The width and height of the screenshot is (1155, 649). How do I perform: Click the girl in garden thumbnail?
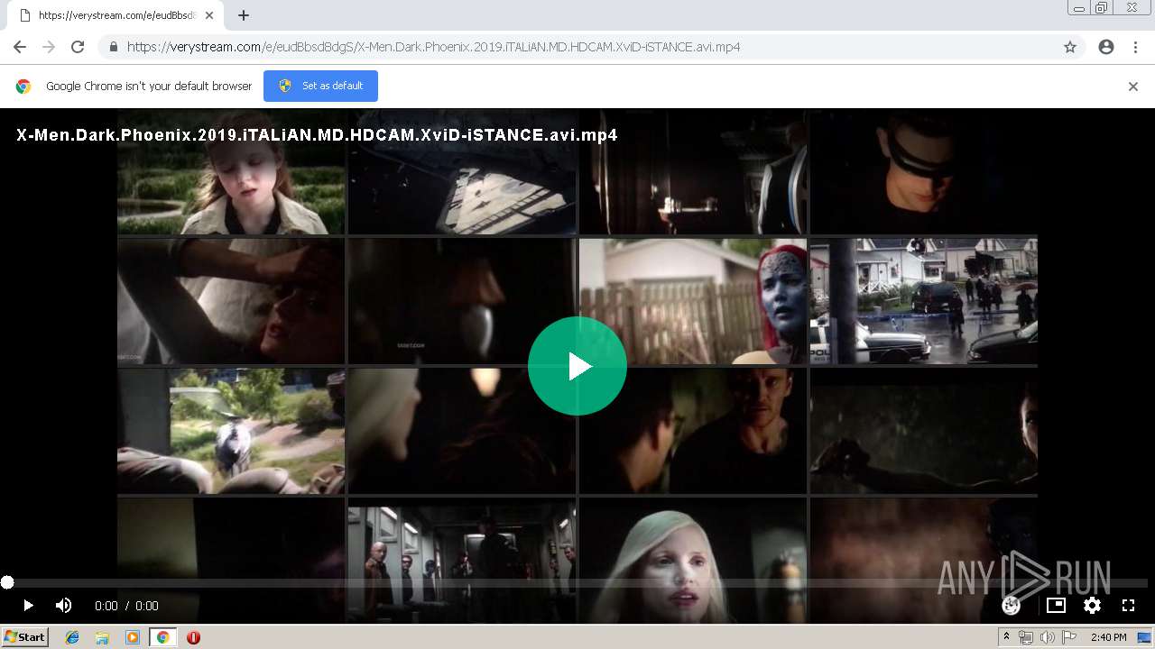point(231,171)
